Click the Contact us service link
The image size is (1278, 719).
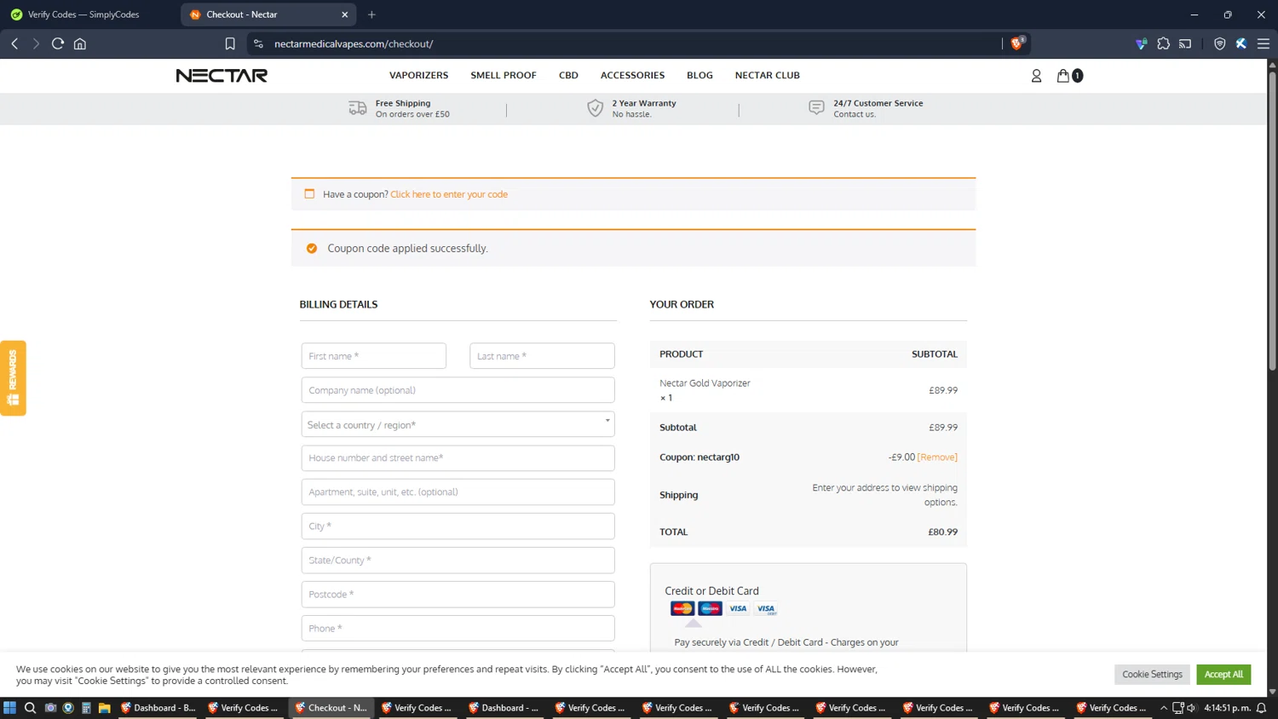pyautogui.click(x=855, y=114)
